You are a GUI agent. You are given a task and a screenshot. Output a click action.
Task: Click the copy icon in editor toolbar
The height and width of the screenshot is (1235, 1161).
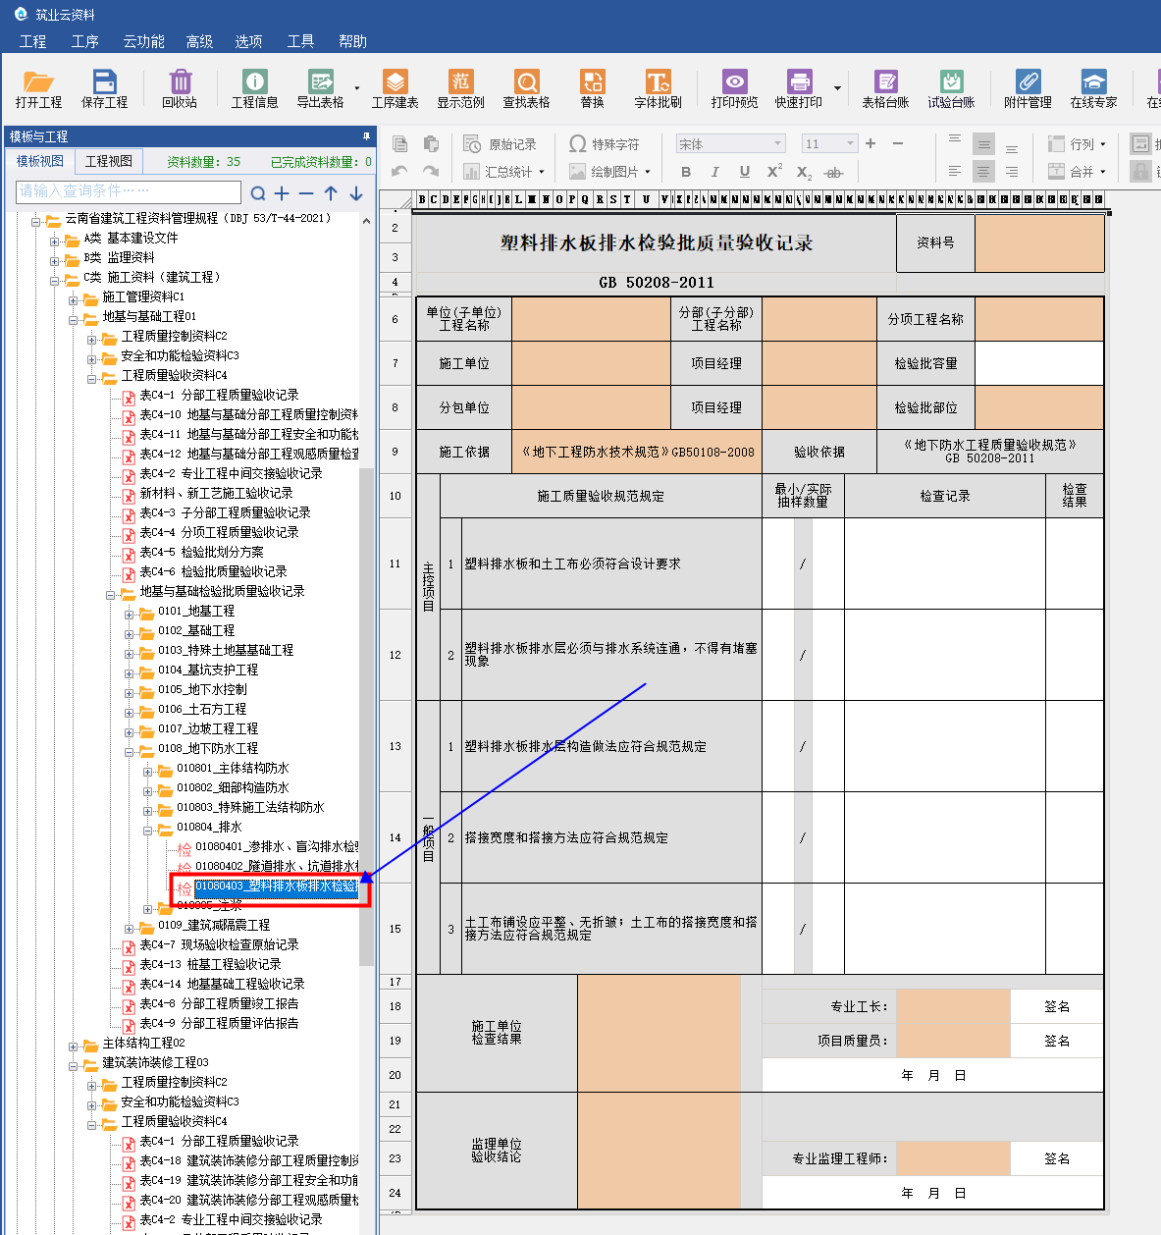(399, 144)
